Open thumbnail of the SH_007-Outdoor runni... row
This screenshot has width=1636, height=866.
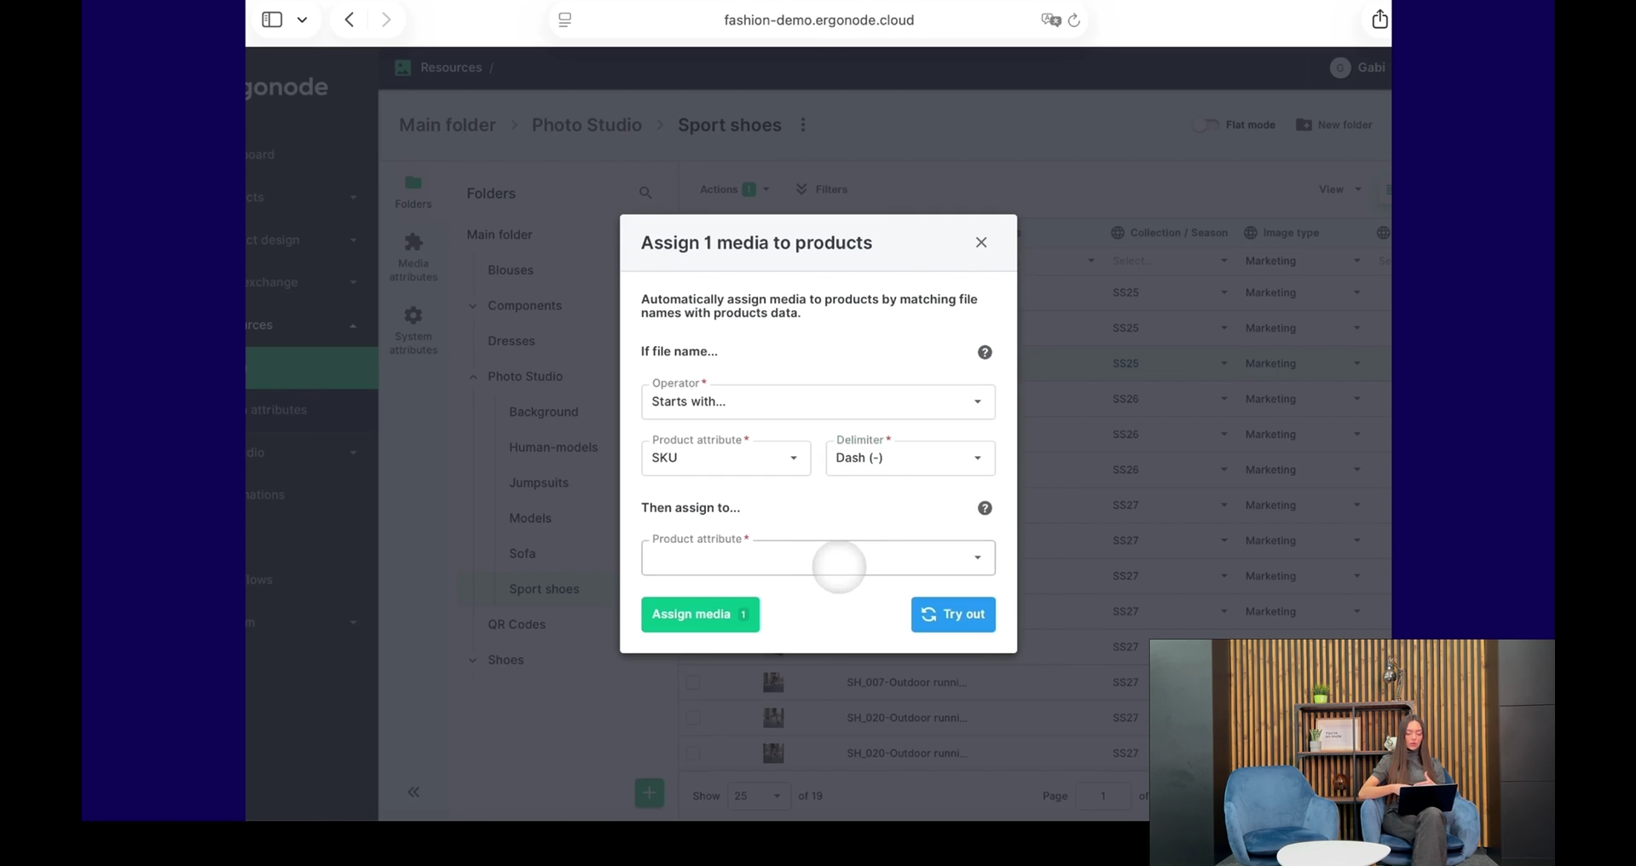click(x=773, y=682)
